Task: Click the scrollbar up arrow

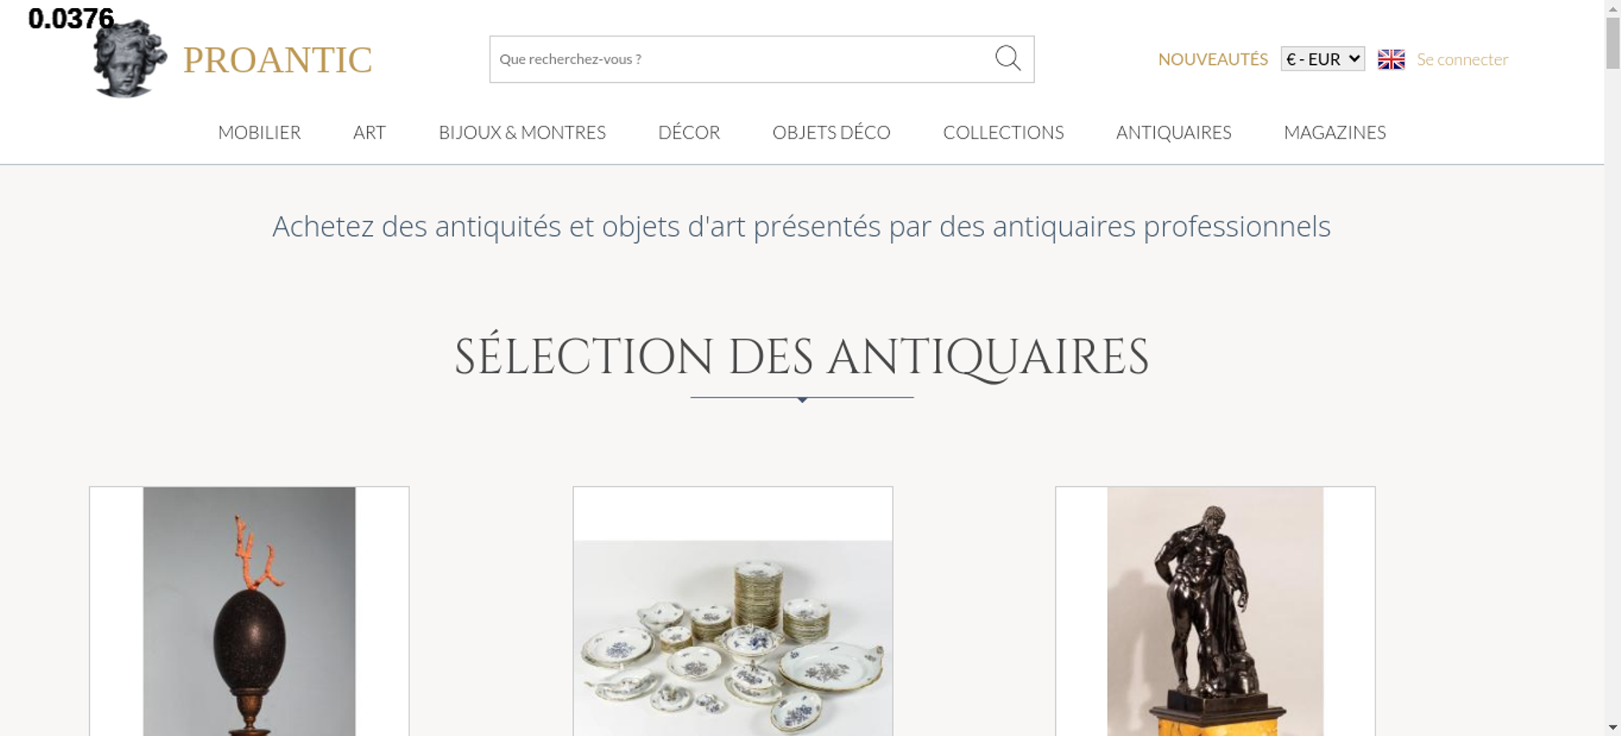Action: [x=1613, y=7]
